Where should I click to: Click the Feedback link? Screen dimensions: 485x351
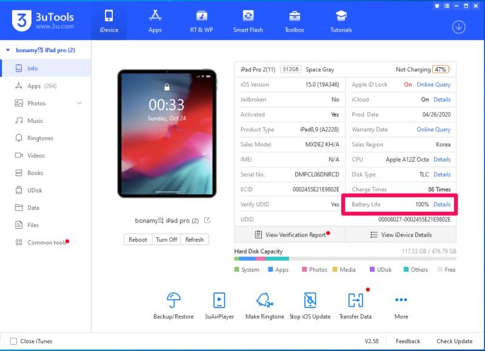click(408, 341)
